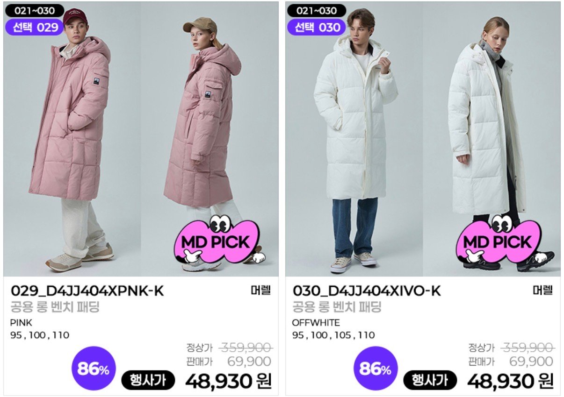Screen dimensions: 564x397
Task: Open the female model pink padding photo
Action: 210,139
